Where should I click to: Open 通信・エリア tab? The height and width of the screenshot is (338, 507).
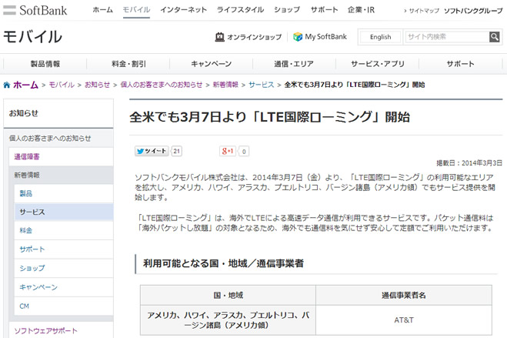coord(294,64)
